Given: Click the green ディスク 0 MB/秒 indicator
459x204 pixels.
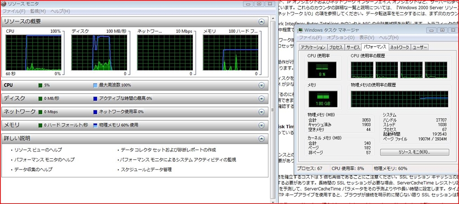Looking at the screenshot, I should [40, 98].
